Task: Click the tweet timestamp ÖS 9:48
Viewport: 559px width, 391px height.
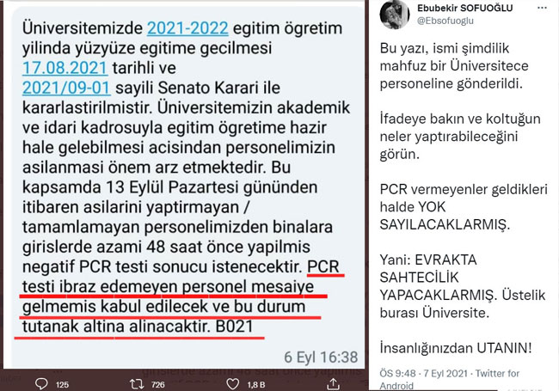Action: (398, 373)
